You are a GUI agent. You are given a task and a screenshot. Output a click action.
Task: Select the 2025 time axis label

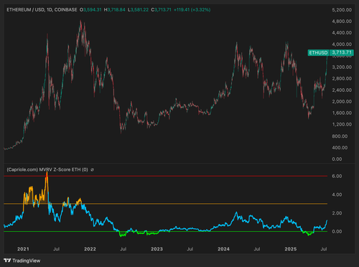[x=291, y=249]
